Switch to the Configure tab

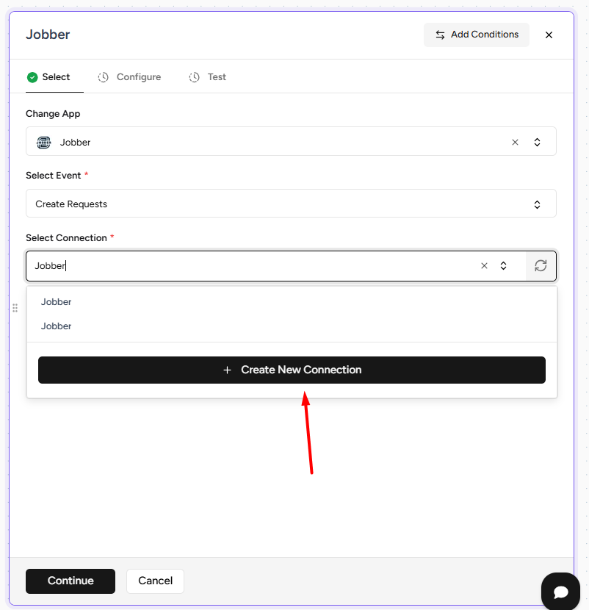coord(138,77)
